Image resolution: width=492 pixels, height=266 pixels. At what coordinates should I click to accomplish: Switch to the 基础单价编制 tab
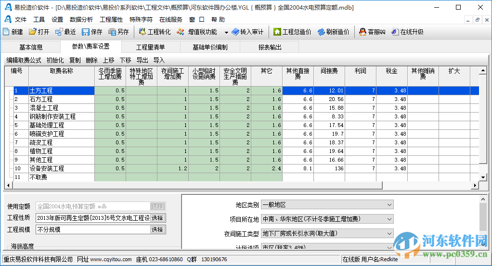pyautogui.click(x=210, y=47)
